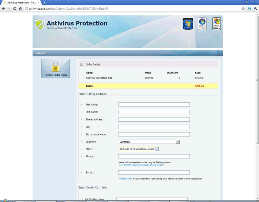Click the Order Details box icon
Image resolution: width=259 pixels, height=202 pixels.
pos(82,65)
